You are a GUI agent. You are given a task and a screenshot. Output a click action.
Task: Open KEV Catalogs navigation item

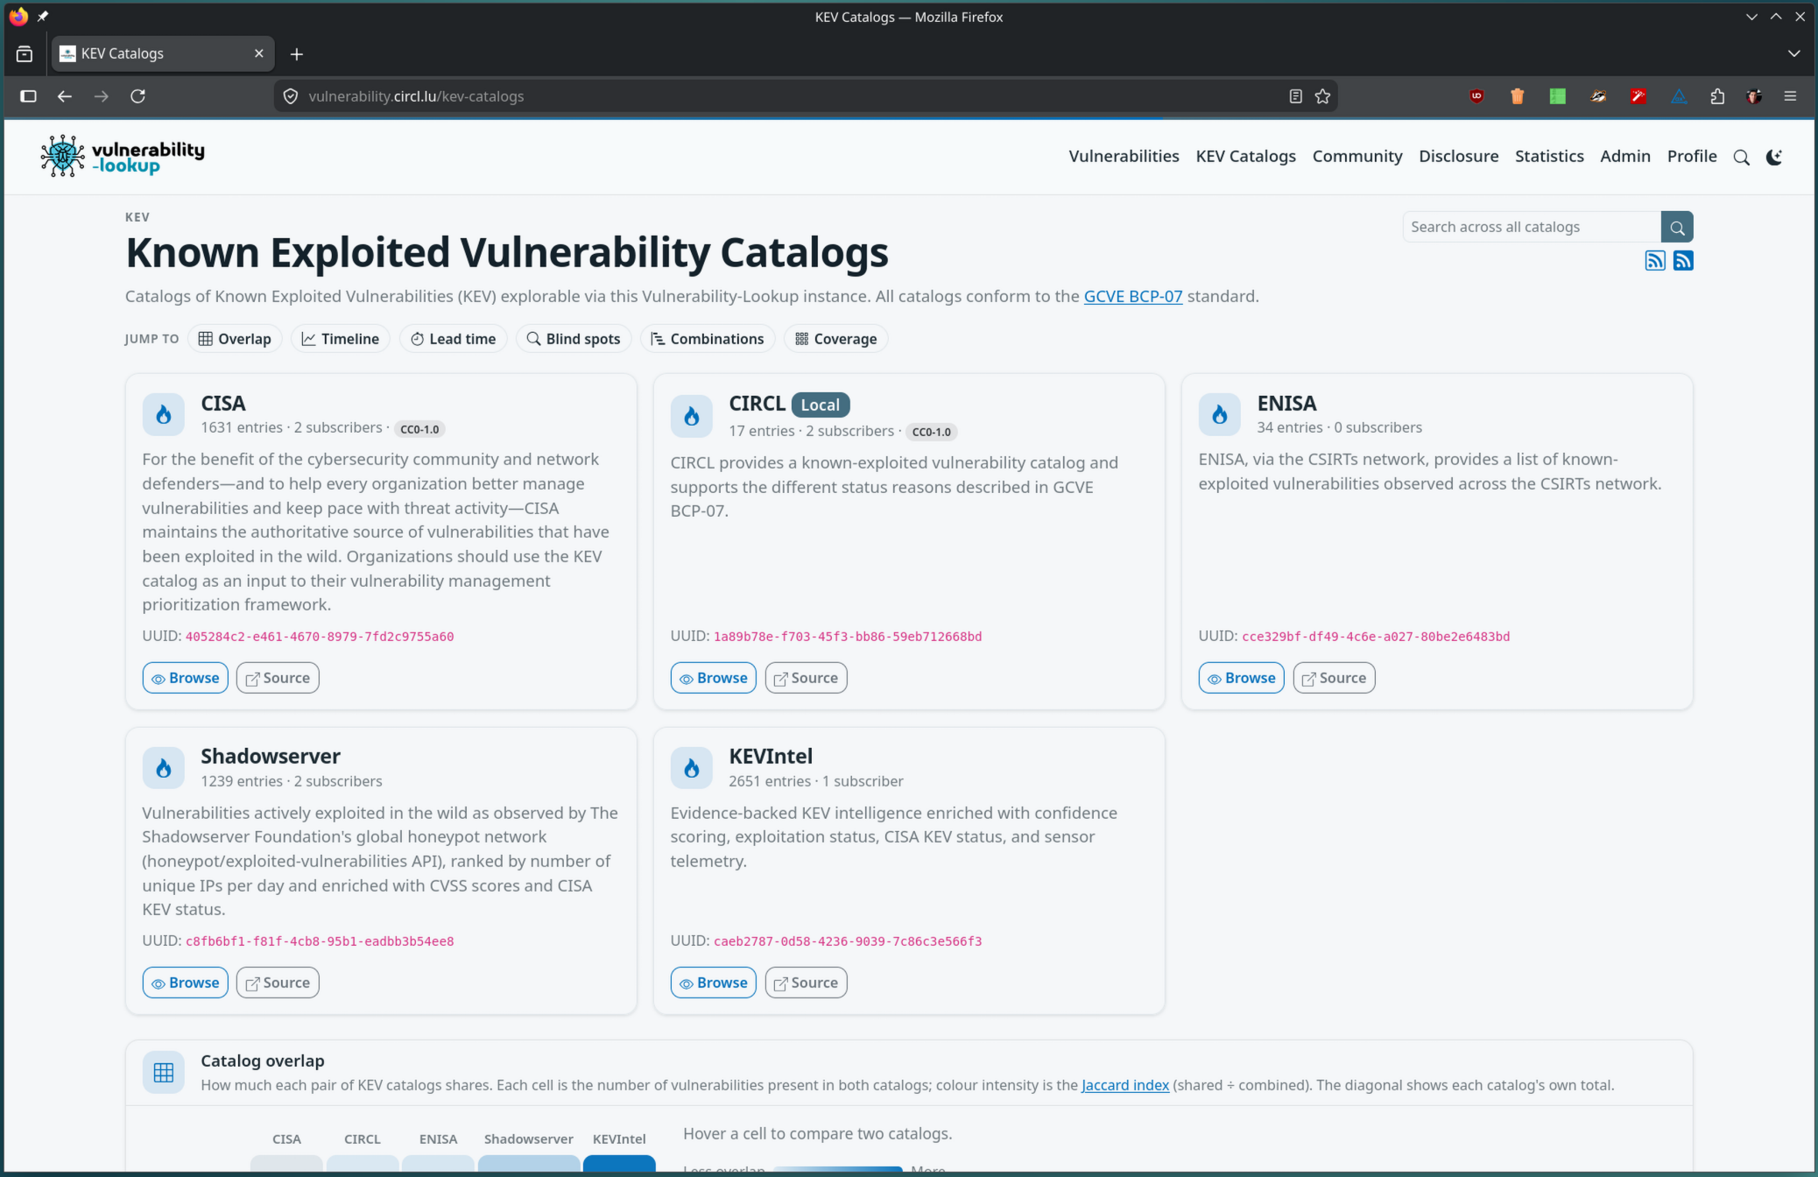click(x=1245, y=157)
